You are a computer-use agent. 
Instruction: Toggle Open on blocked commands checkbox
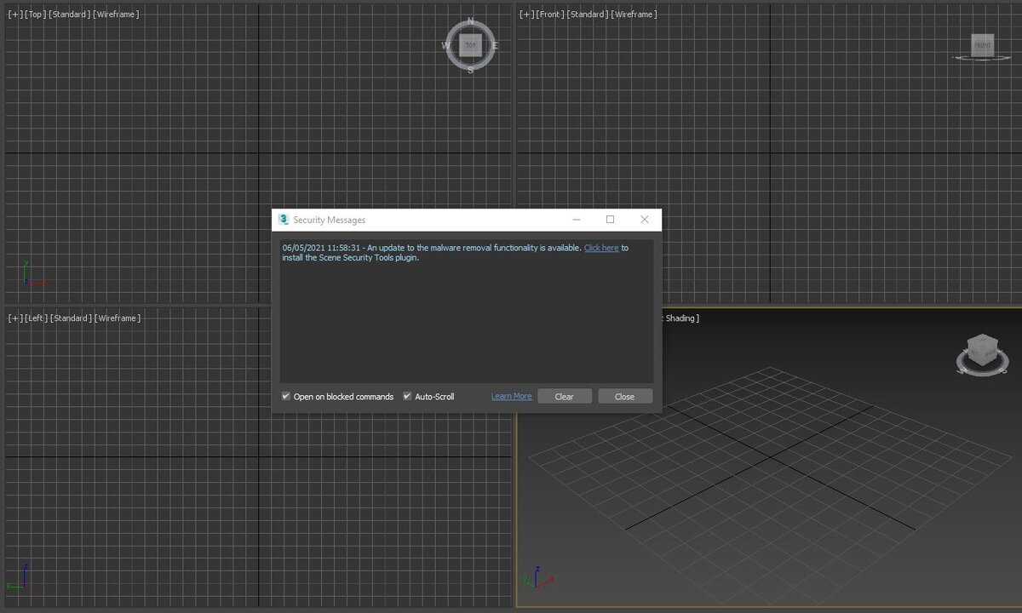point(286,396)
